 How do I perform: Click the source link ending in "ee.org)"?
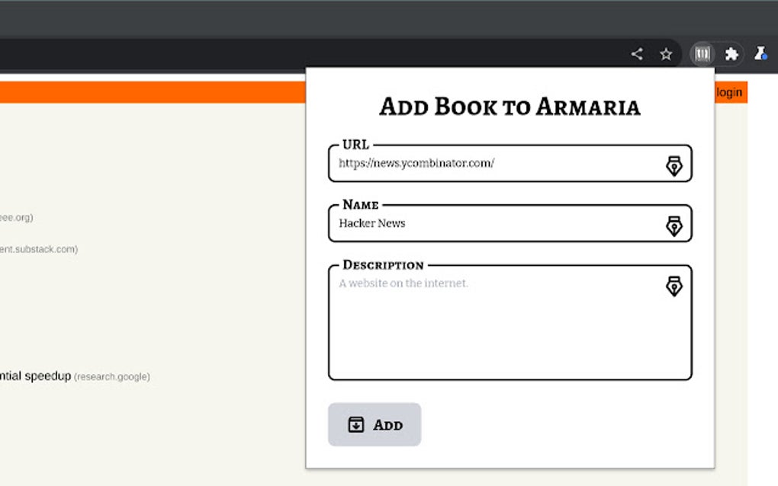pyautogui.click(x=16, y=218)
